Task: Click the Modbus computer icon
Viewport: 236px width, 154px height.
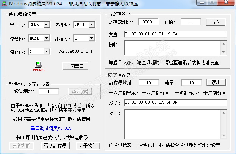Action: coord(39,66)
